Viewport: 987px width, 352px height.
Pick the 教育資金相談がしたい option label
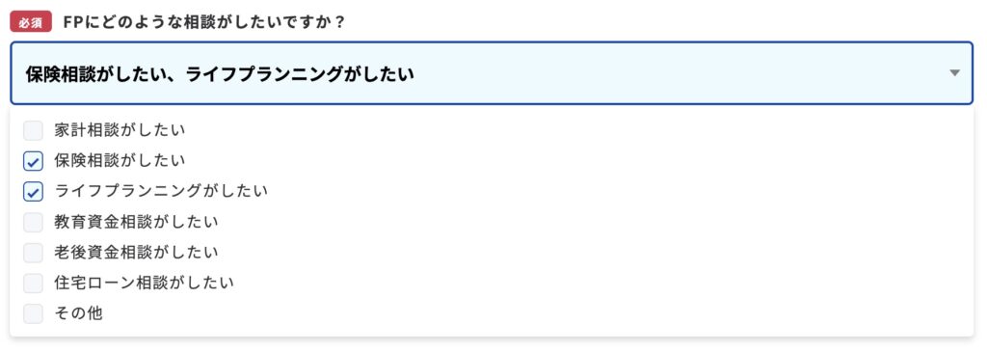(136, 222)
